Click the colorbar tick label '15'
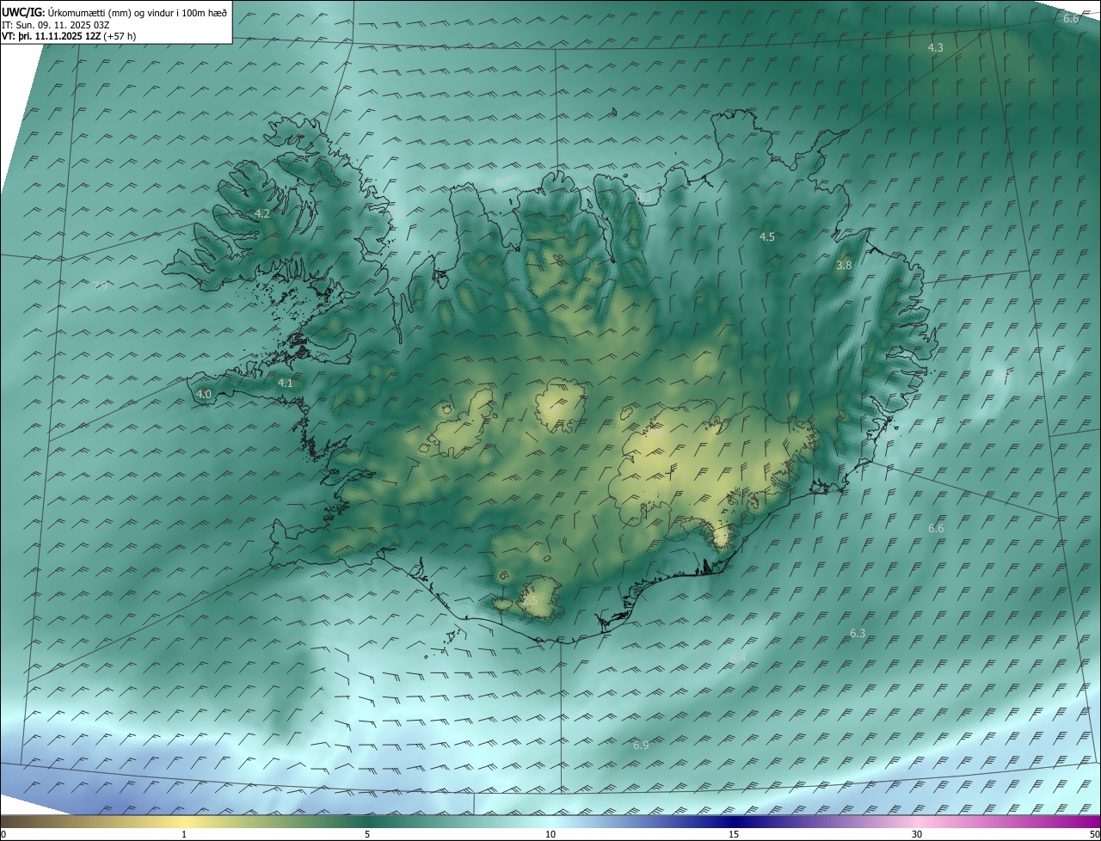Viewport: 1101px width, 841px height. [x=734, y=834]
